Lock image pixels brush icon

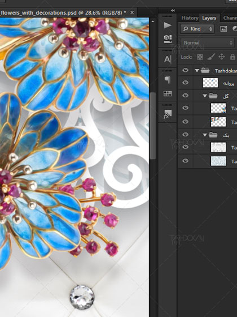click(211, 57)
